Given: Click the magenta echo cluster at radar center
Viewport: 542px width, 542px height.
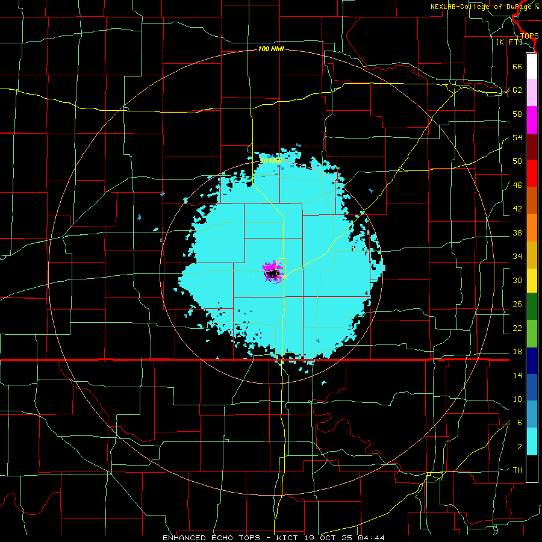Looking at the screenshot, I should (273, 272).
